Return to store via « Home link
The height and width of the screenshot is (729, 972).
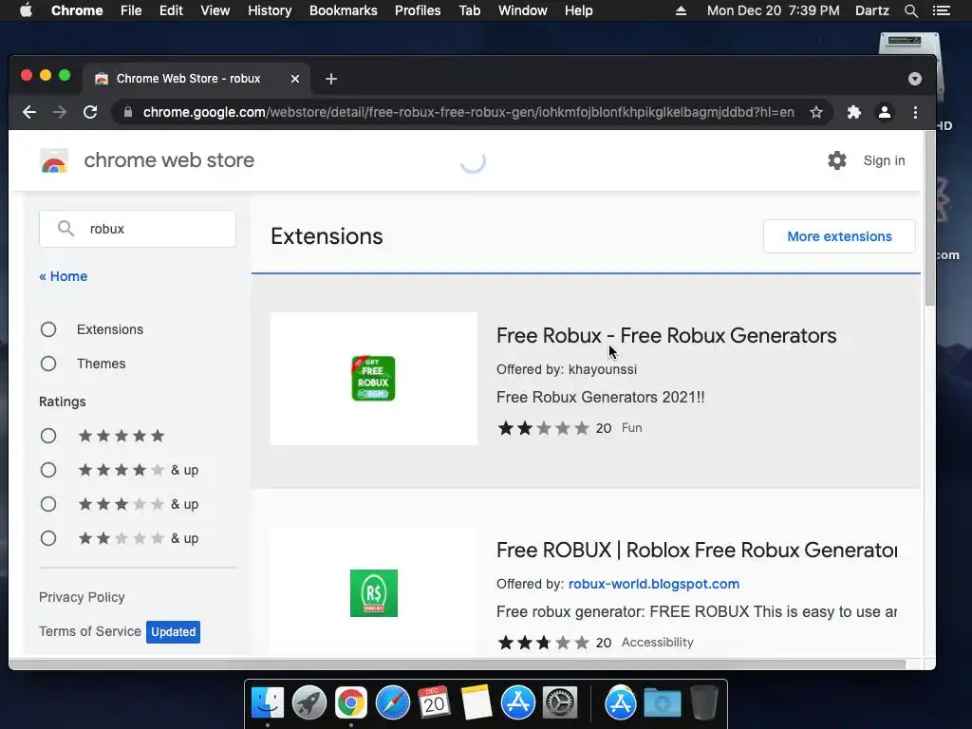click(x=64, y=276)
